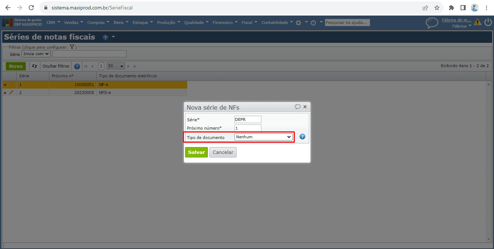Image resolution: width=494 pixels, height=249 pixels.
Task: Edit series 1 with the pencil
Action: pos(11,85)
